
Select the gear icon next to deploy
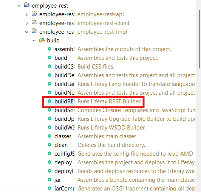(49, 162)
